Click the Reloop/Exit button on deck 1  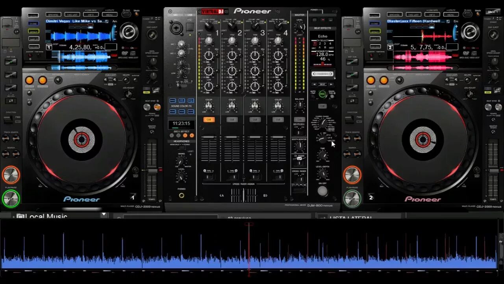58,80
